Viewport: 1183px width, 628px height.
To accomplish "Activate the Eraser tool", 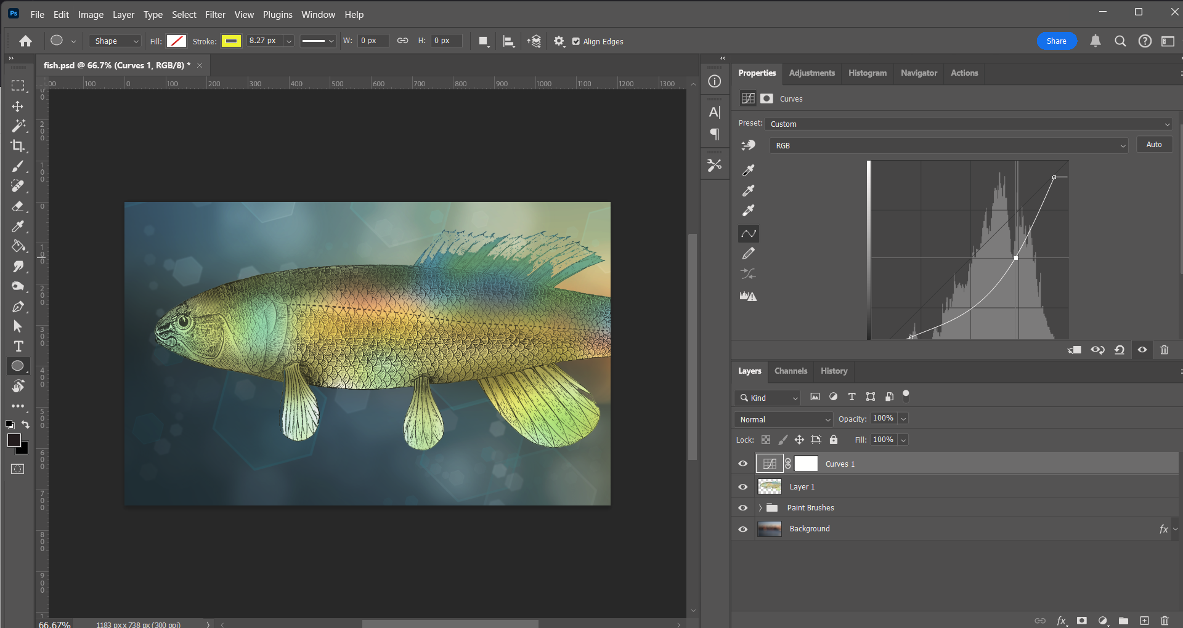I will coord(18,207).
